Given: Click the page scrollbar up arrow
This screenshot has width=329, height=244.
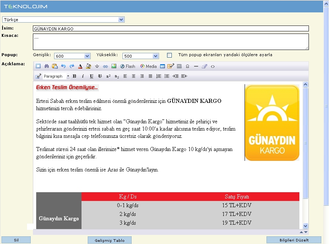Looking at the screenshot, I should [x=326, y=4].
